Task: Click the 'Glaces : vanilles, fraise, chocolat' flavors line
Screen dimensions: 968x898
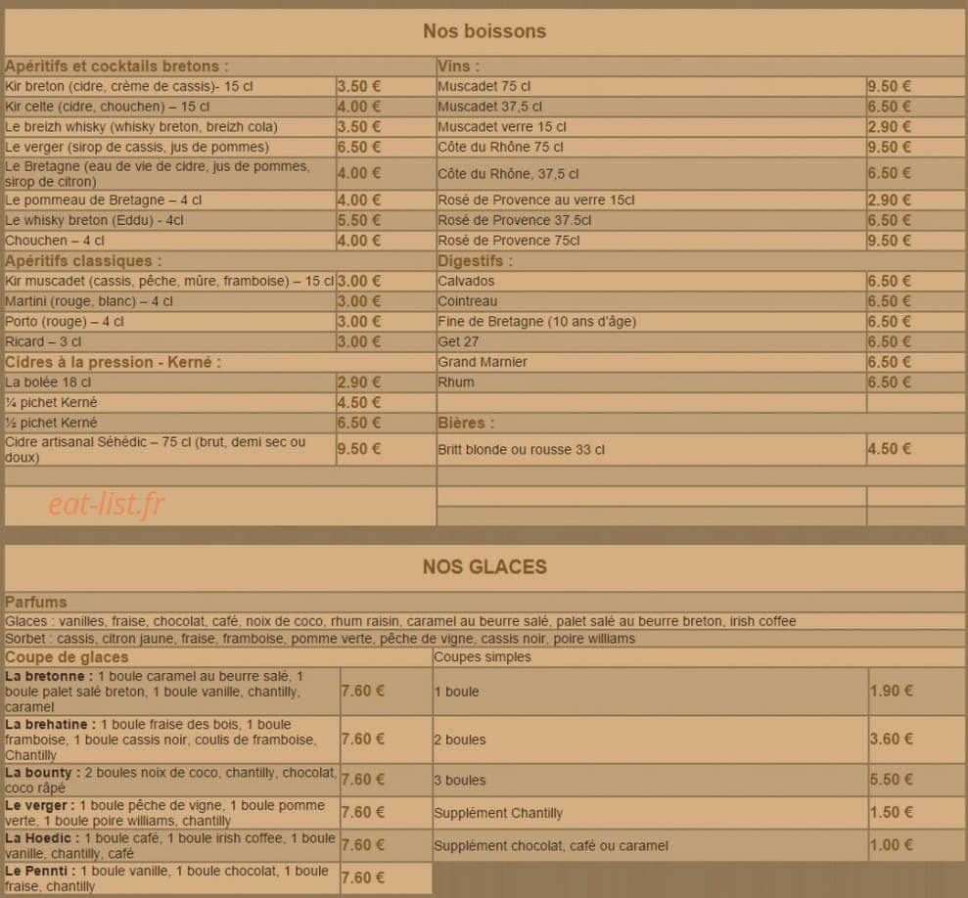Action: point(400,621)
